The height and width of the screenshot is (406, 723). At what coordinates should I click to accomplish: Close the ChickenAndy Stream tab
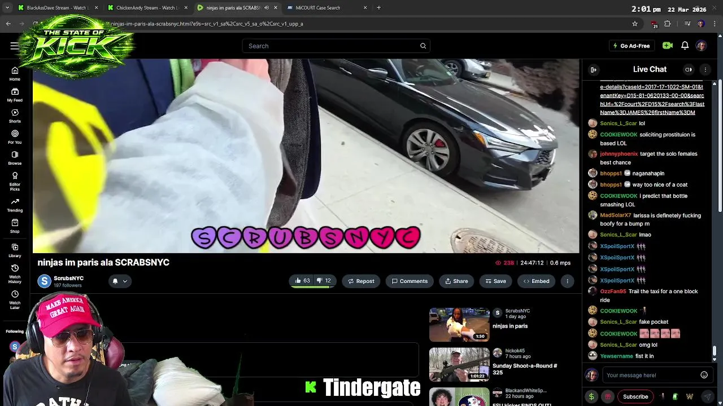186,8
